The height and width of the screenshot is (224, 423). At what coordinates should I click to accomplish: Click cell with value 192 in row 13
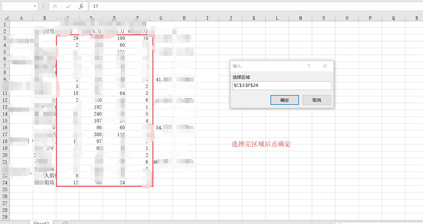tap(91, 107)
